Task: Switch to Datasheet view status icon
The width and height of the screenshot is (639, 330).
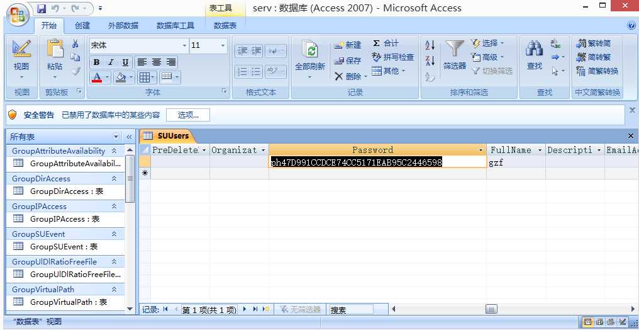Action: point(587,322)
